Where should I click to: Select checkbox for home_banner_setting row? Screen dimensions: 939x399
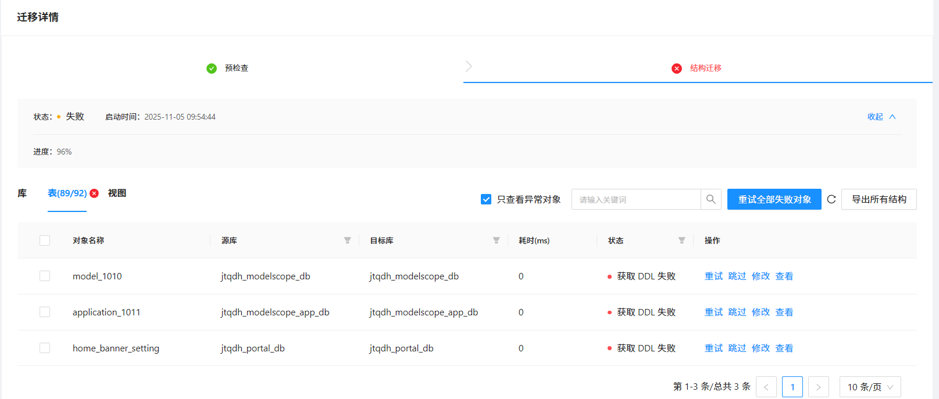coord(45,348)
